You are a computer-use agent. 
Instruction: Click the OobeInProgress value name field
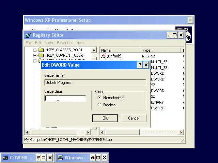[95, 83]
